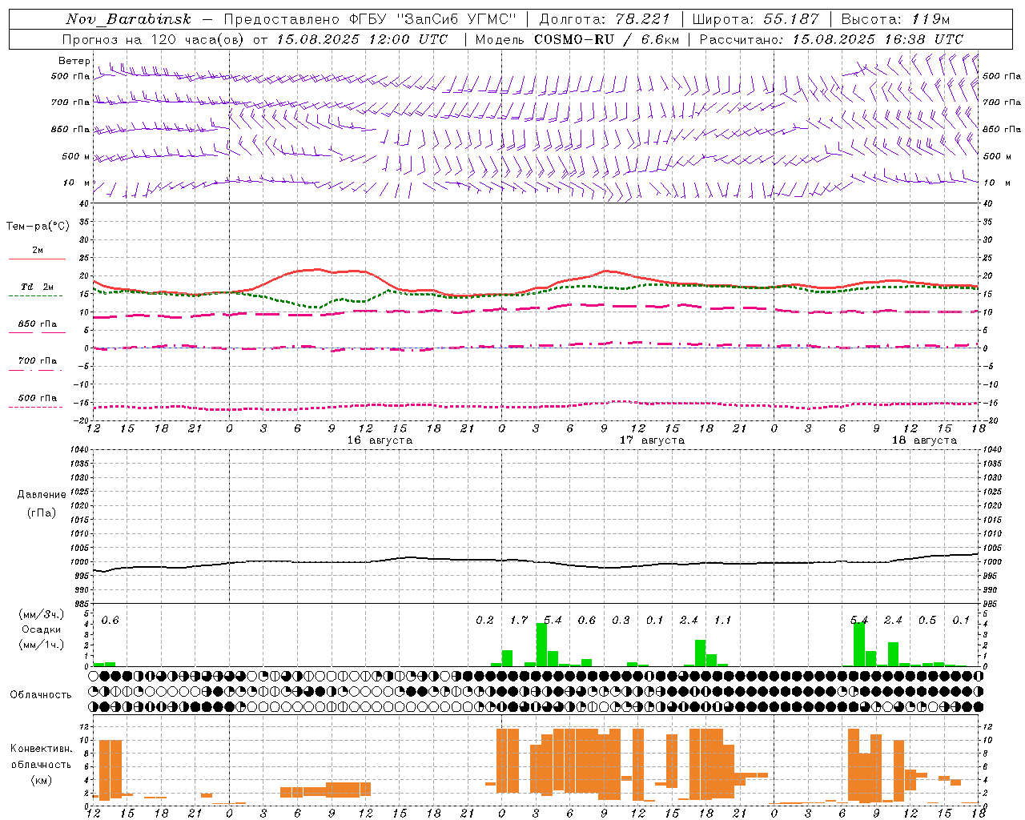Click the 1.7 precipitation value
This screenshot has height=820, width=1025.
pos(519,621)
